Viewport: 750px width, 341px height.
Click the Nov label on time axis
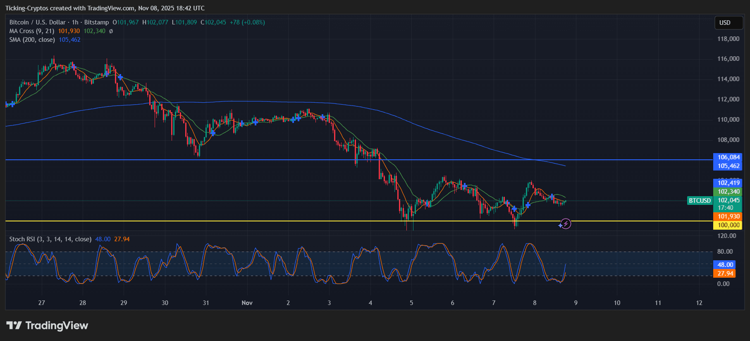click(247, 303)
